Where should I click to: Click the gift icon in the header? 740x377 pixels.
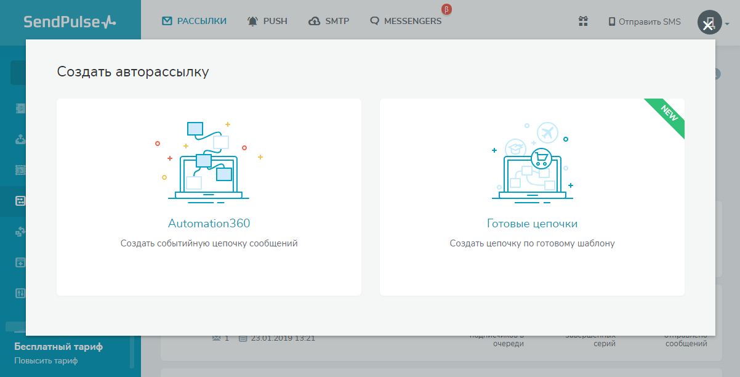pos(584,22)
